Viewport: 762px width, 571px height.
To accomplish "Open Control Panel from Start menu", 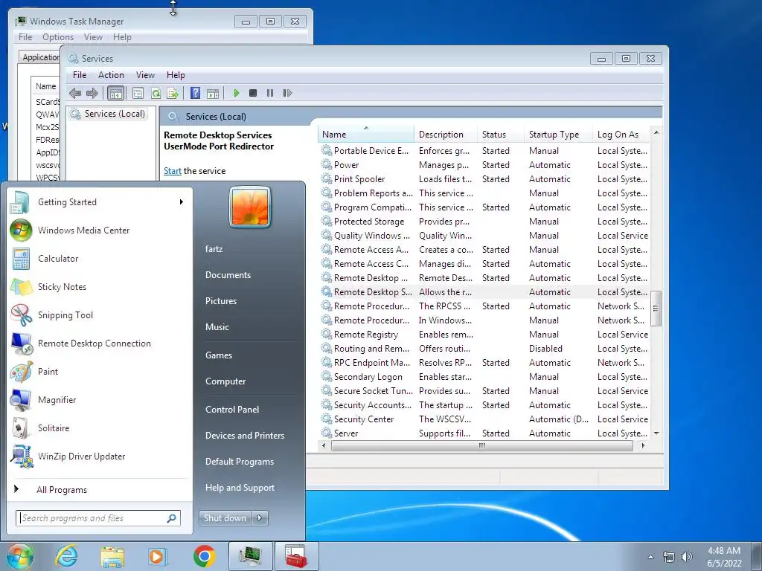I will [x=232, y=410].
